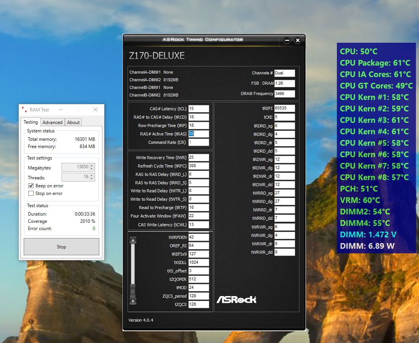Image resolution: width=419 pixels, height=343 pixels.
Task: Click the RAM Test app icon
Action: tap(24, 110)
